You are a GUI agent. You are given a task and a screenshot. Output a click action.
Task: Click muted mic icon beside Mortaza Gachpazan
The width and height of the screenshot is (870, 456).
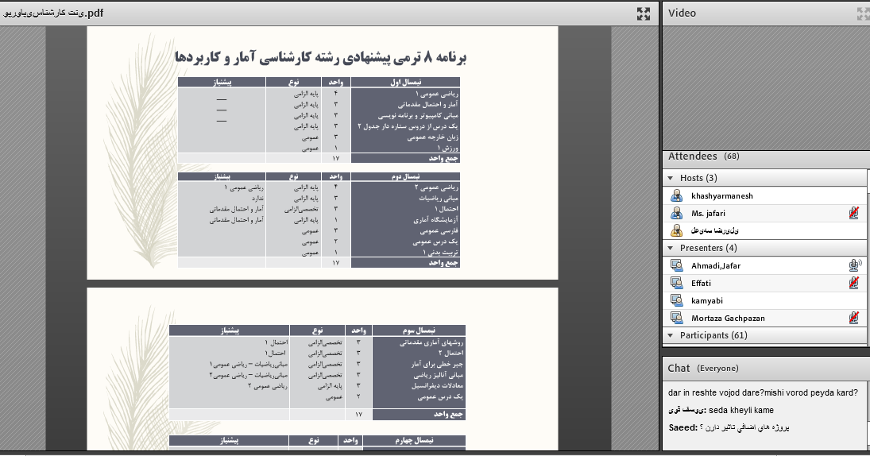[854, 318]
